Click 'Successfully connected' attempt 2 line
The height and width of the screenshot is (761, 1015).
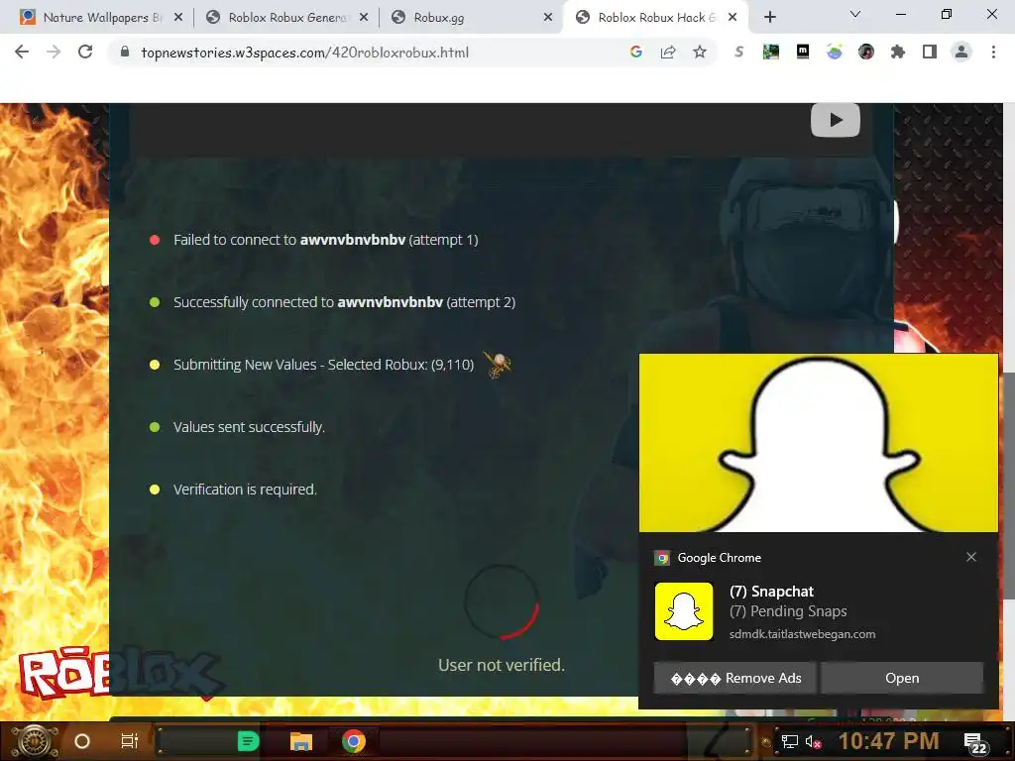344,302
